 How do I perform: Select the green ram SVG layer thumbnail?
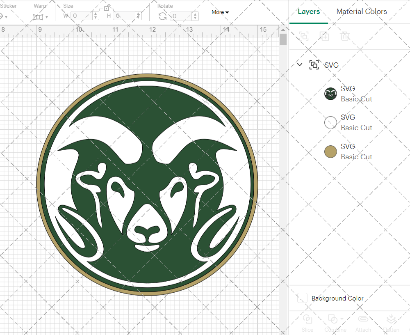330,94
